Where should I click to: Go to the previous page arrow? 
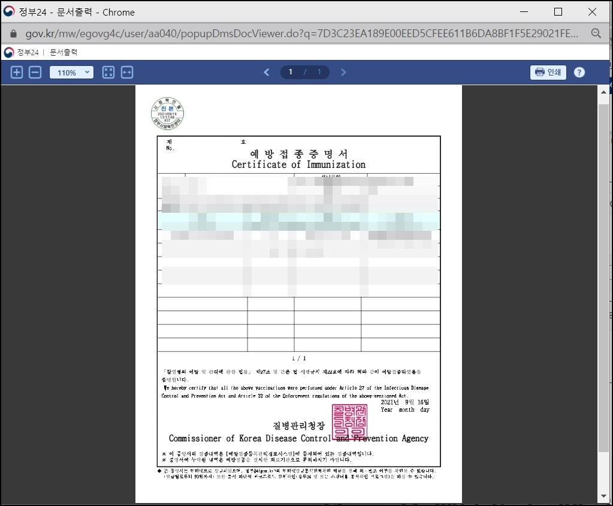[267, 73]
